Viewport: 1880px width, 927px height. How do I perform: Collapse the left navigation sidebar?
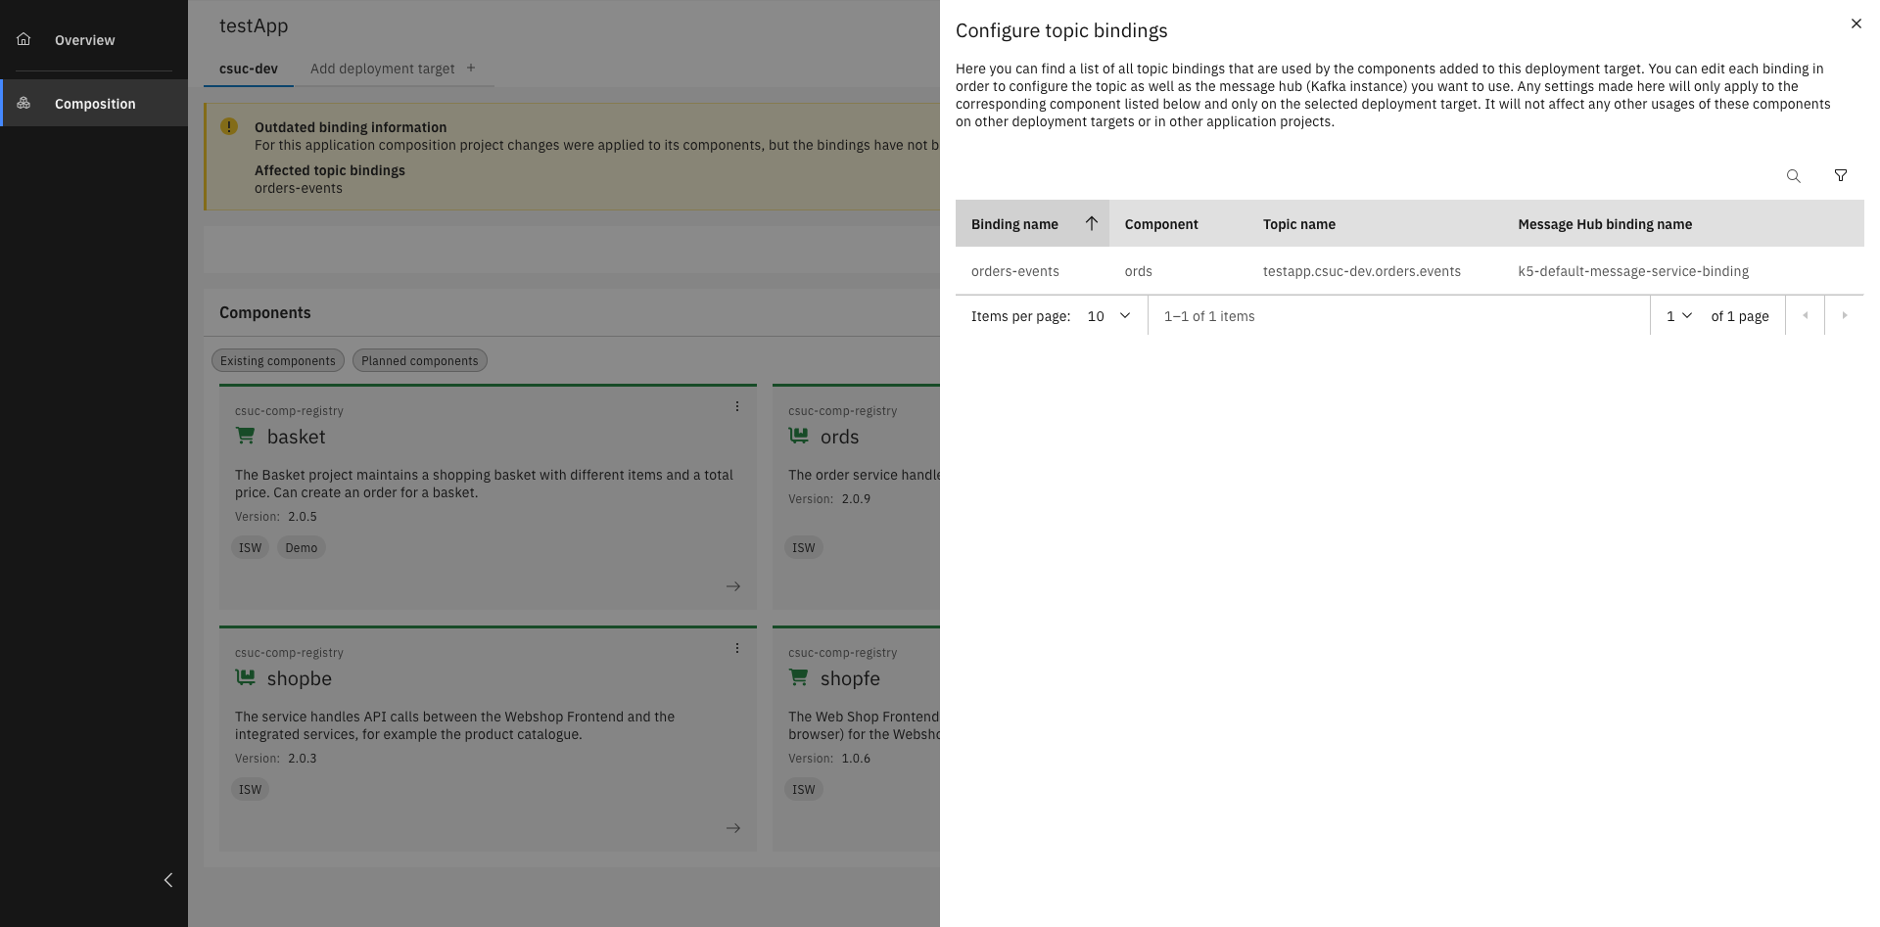167,880
